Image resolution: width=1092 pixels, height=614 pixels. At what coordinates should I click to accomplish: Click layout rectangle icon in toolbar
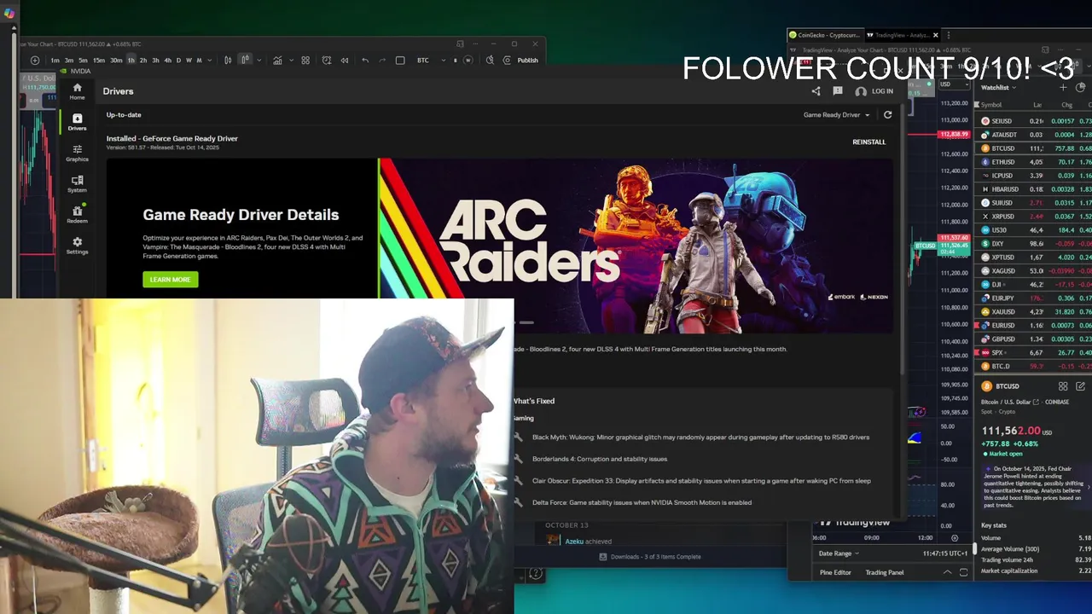[400, 61]
